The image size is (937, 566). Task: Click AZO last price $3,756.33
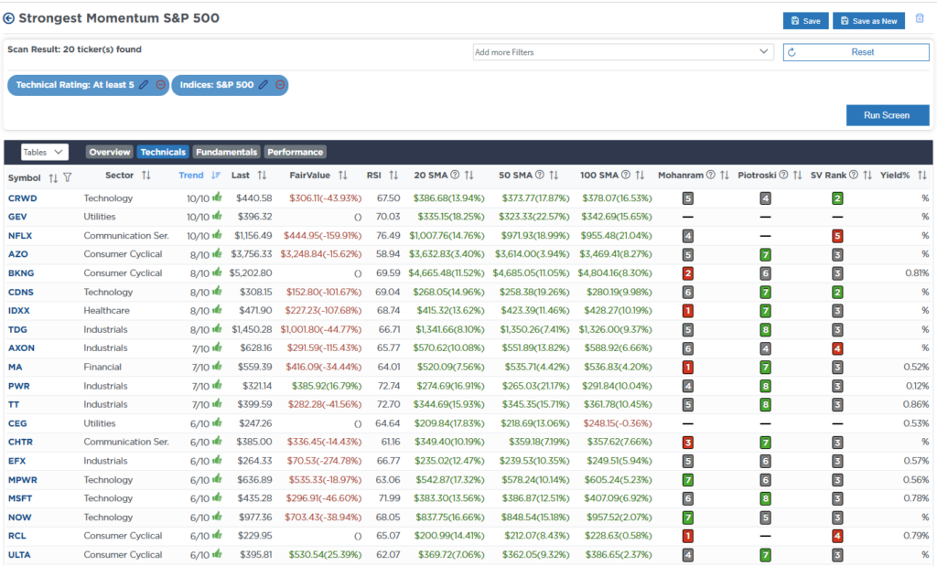(251, 254)
